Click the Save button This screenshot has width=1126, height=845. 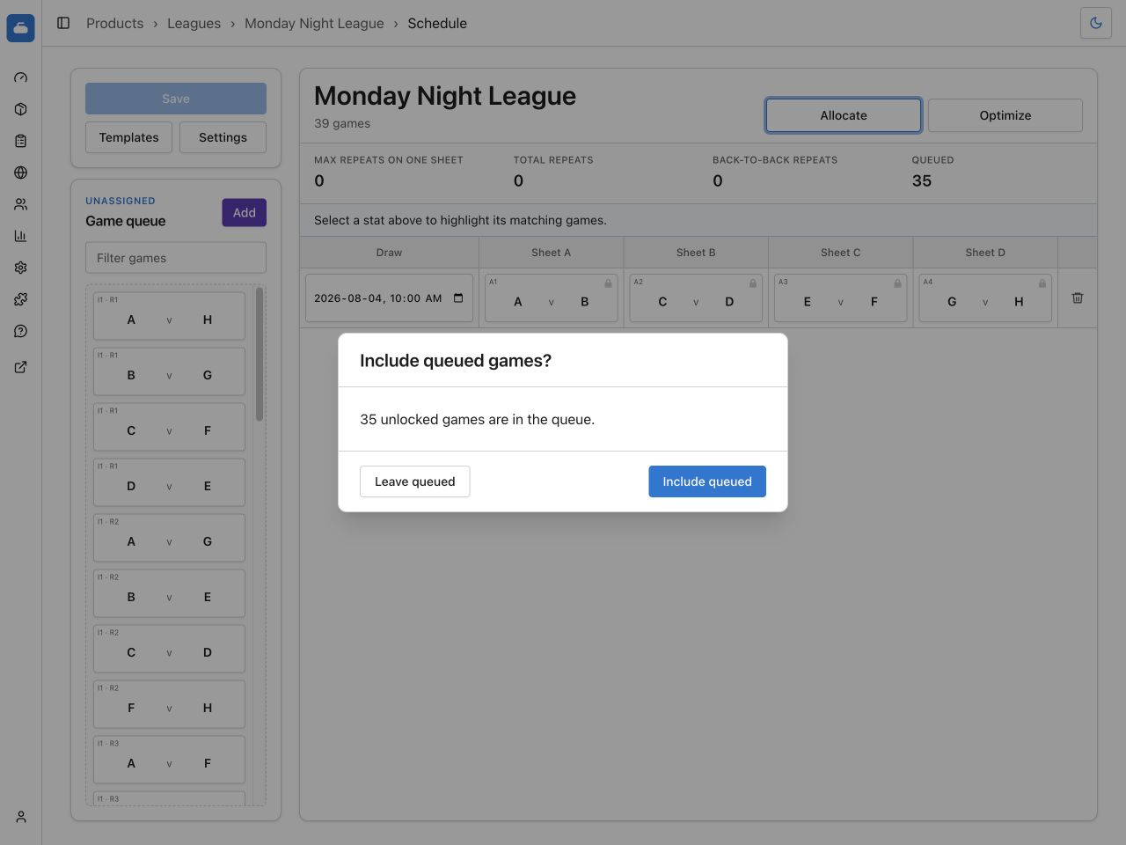pyautogui.click(x=176, y=99)
